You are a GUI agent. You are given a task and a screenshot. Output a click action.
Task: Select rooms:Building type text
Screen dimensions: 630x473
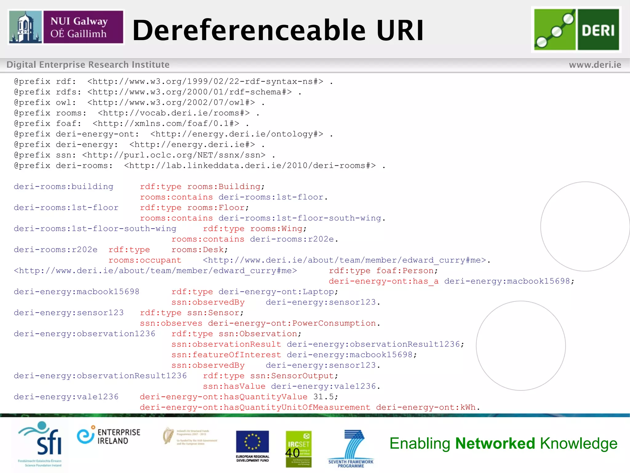click(x=224, y=187)
